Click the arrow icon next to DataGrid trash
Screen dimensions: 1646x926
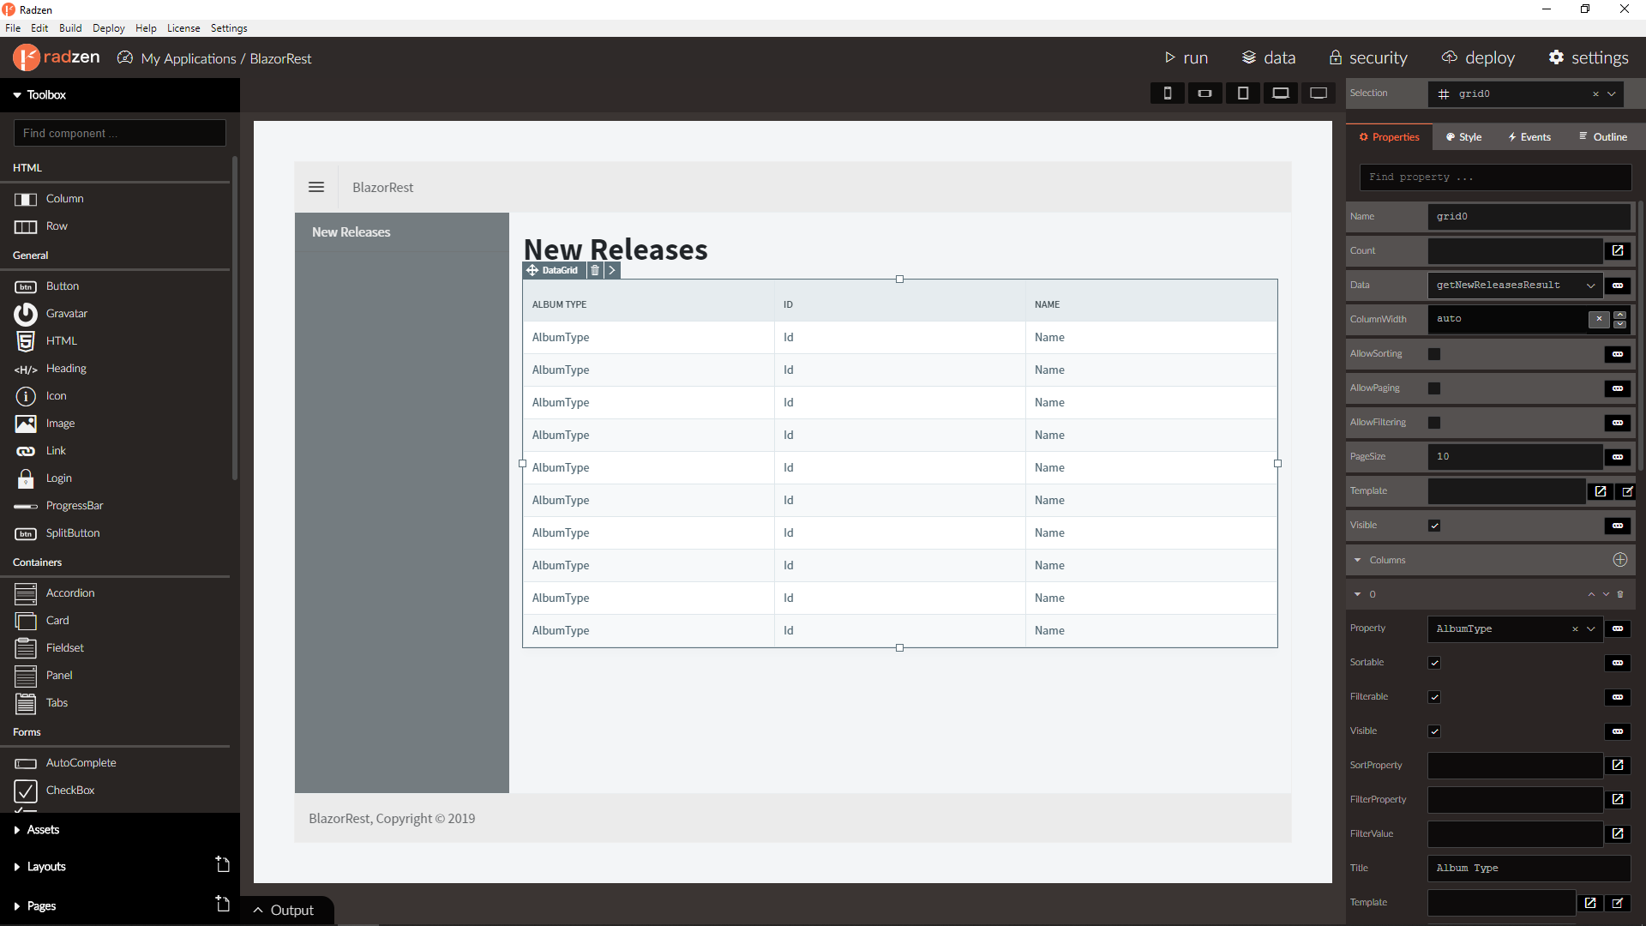point(612,270)
